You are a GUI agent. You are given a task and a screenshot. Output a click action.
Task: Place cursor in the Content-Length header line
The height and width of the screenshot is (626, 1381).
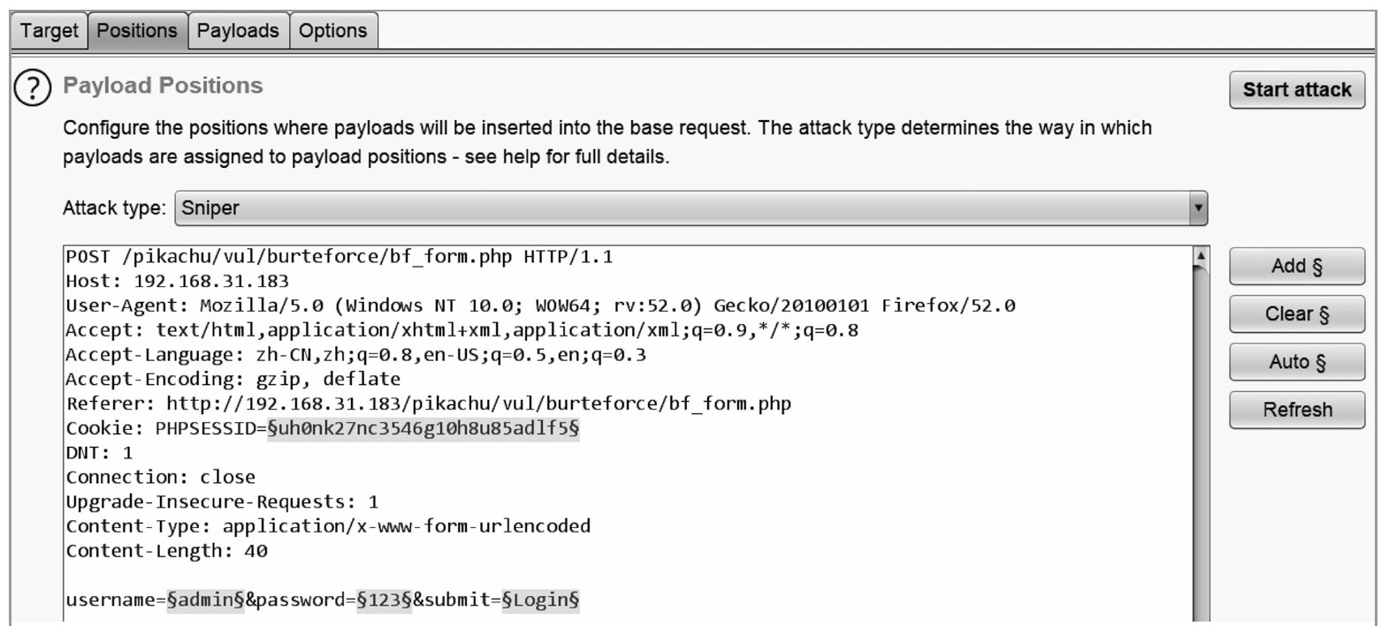(167, 552)
